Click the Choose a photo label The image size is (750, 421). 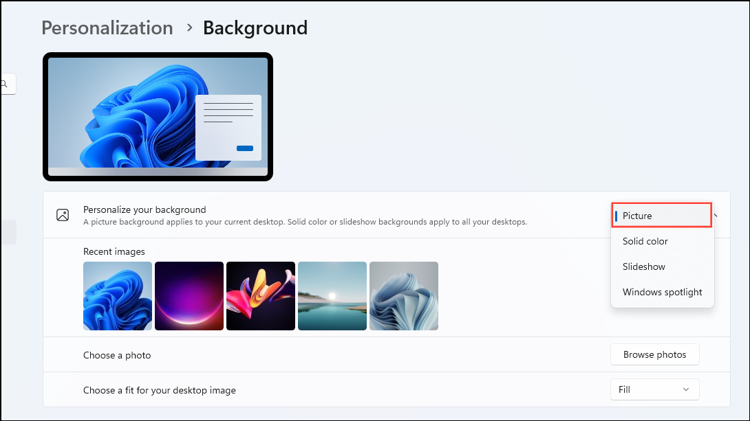117,355
